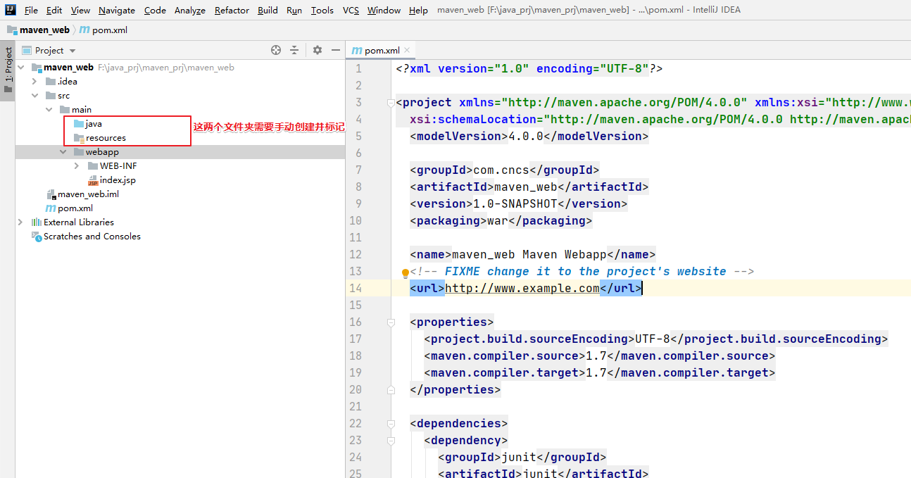Open the Analyze menu
This screenshot has width=911, height=478.
[190, 10]
